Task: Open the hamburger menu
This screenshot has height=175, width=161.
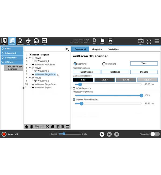Action: (157, 41)
